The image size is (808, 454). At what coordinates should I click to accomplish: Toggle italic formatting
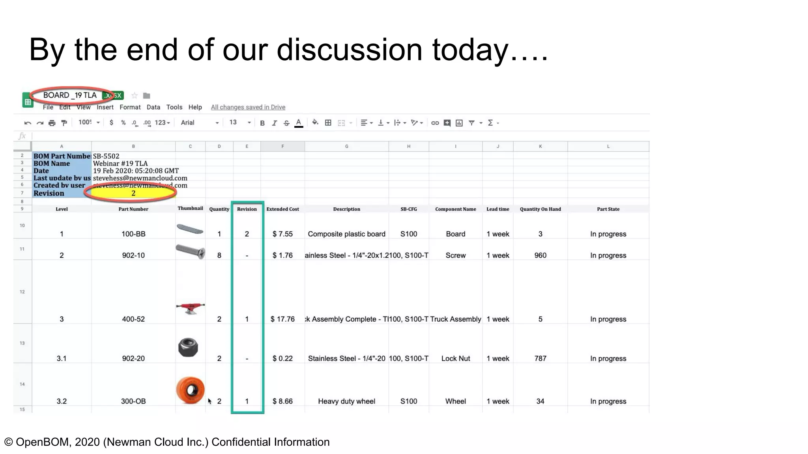[275, 123]
